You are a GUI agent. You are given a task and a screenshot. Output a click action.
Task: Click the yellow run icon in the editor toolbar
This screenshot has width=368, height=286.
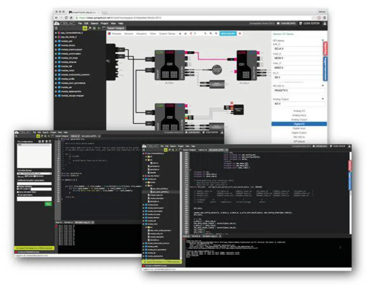coord(38,136)
